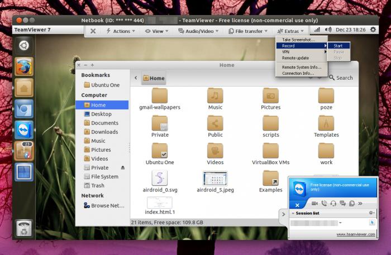Click the volume speaker indicator
This screenshot has width=391, height=255.
pyautogui.click(x=328, y=30)
